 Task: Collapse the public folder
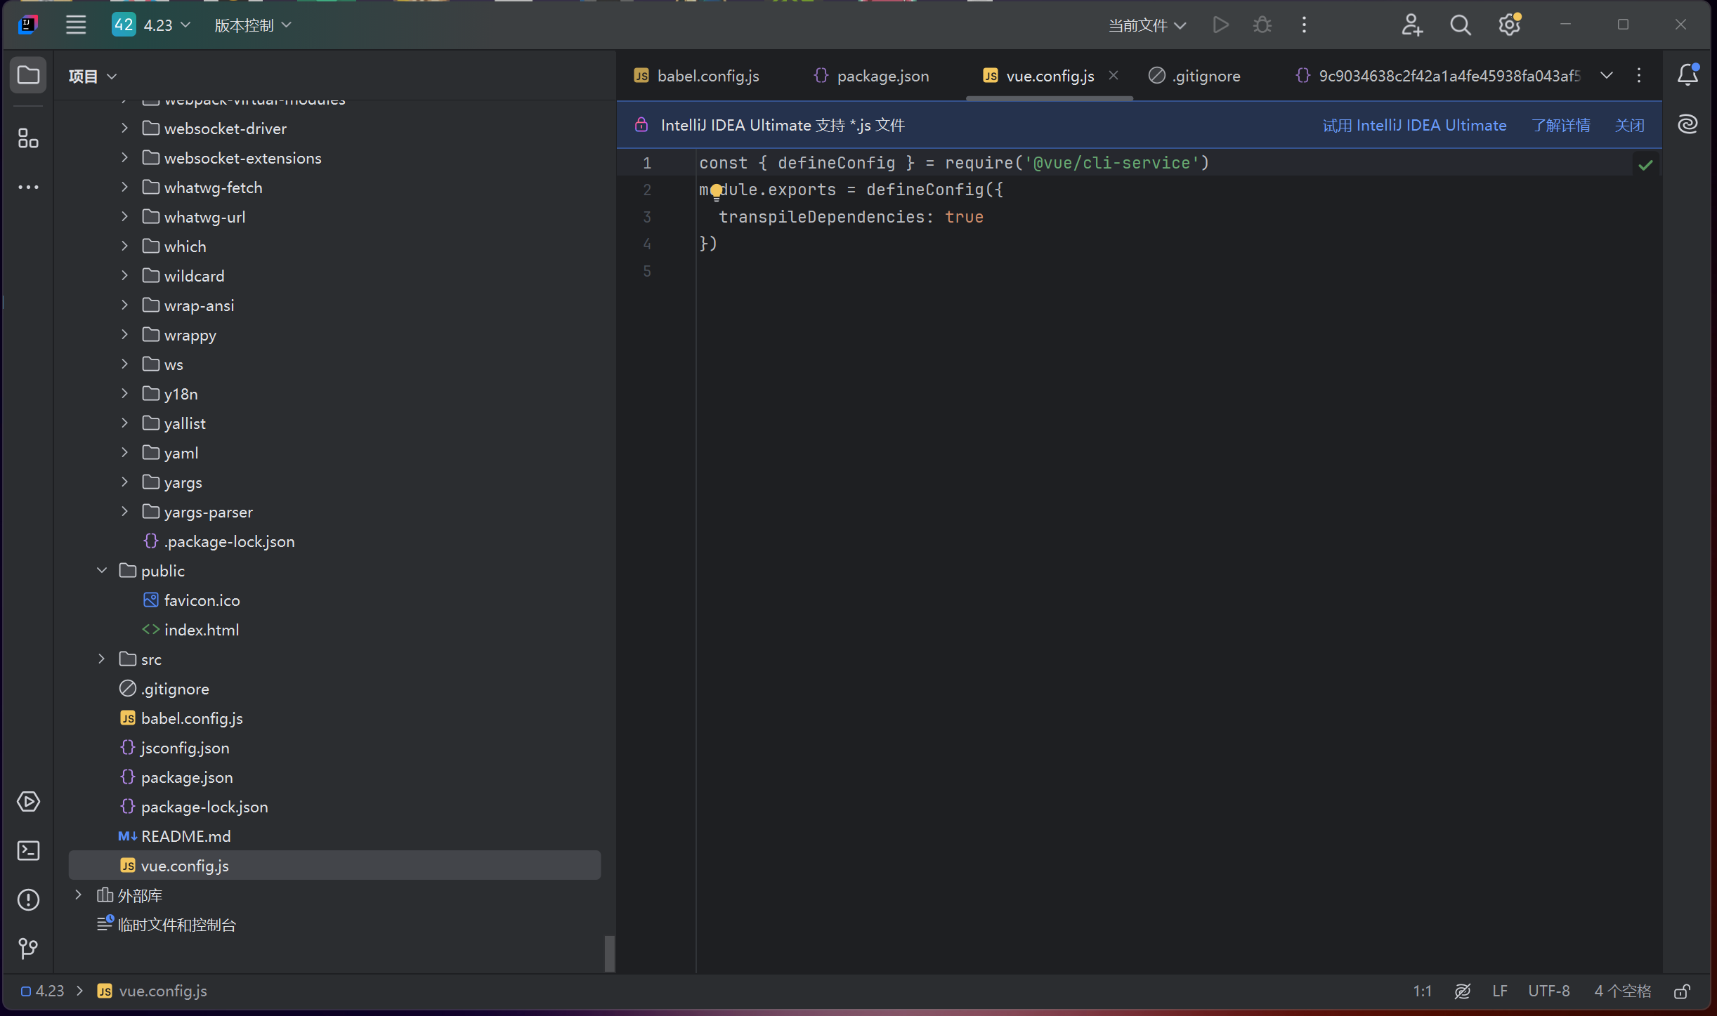101,571
